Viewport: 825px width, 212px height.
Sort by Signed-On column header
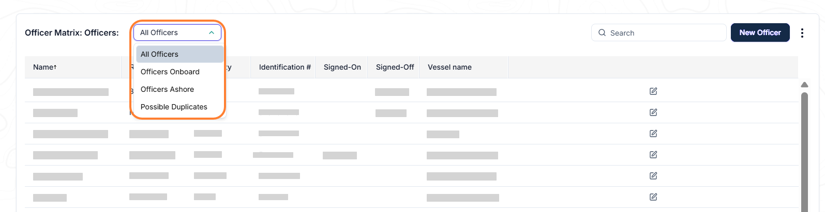[342, 67]
